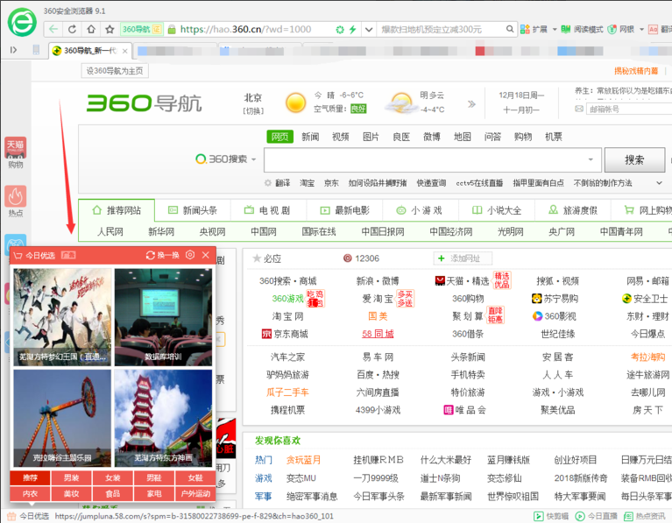Click the green padlock in address bar

(x=172, y=29)
